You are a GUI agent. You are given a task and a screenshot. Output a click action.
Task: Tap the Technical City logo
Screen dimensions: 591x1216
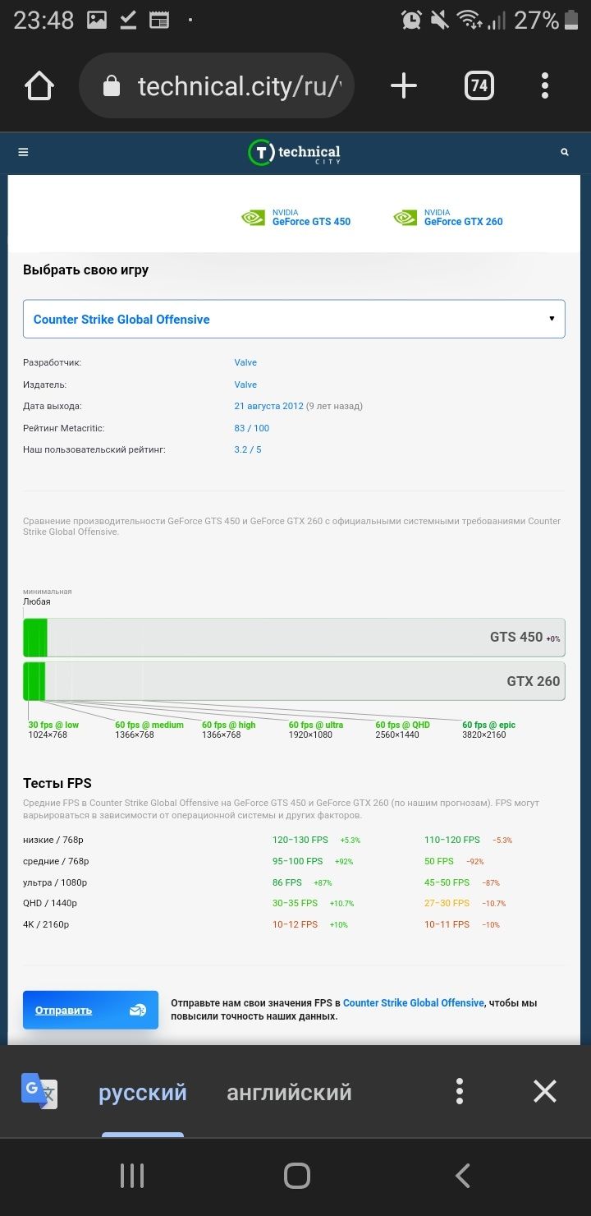(x=295, y=152)
